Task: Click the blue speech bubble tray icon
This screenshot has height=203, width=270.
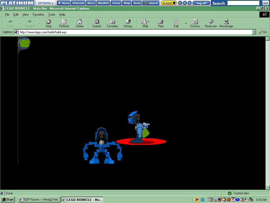Action: (x=238, y=200)
